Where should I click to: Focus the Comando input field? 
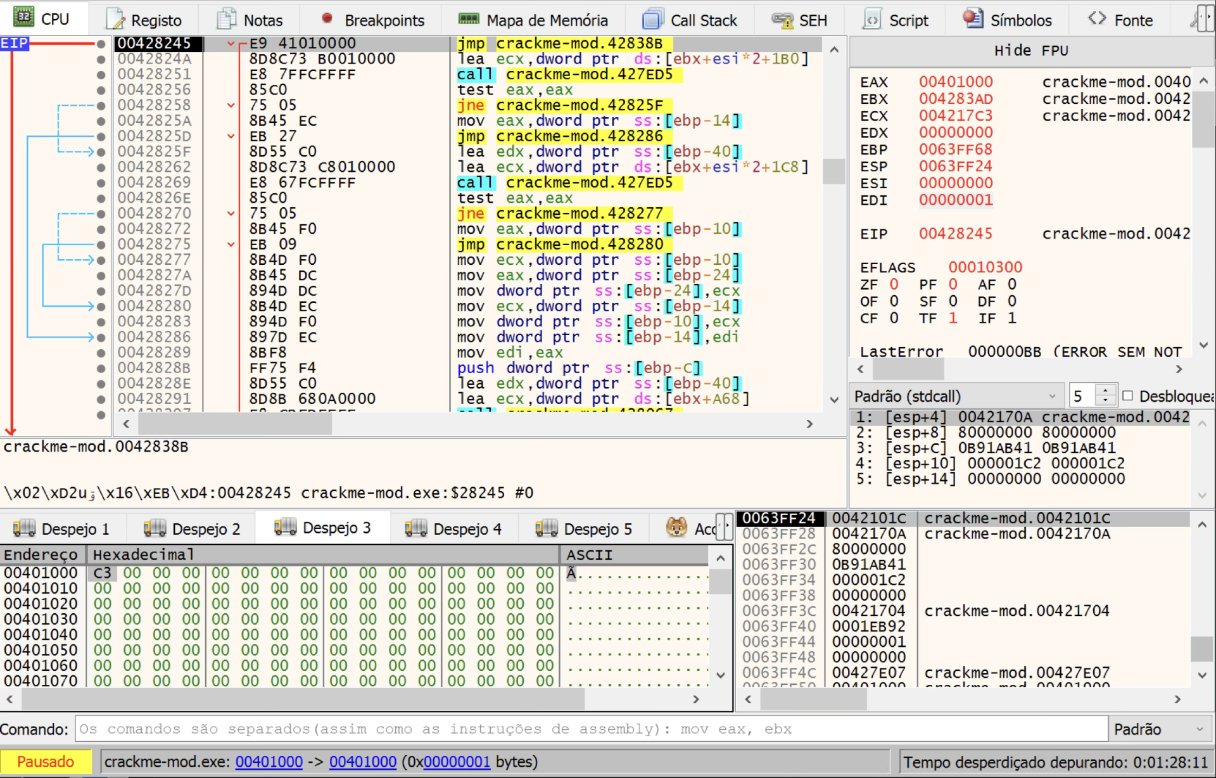[x=591, y=729]
